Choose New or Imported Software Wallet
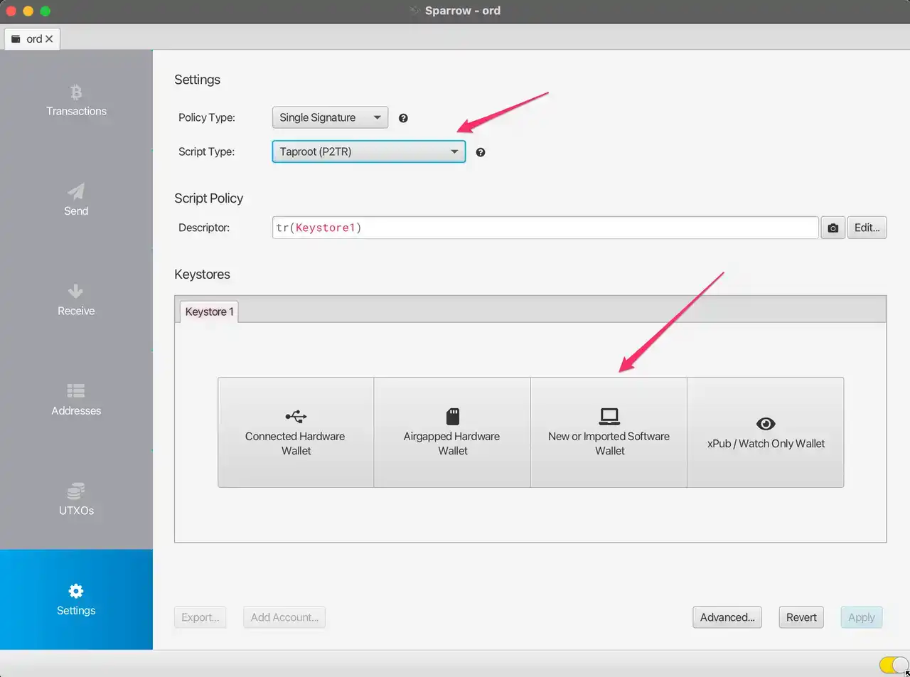The image size is (910, 677). [609, 432]
